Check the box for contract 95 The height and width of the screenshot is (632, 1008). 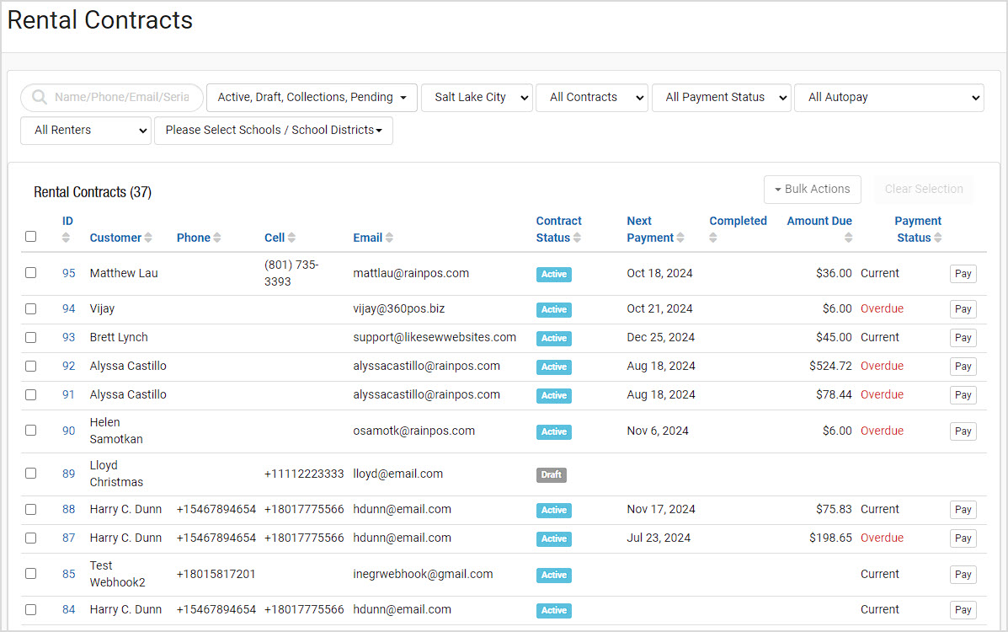click(x=31, y=273)
